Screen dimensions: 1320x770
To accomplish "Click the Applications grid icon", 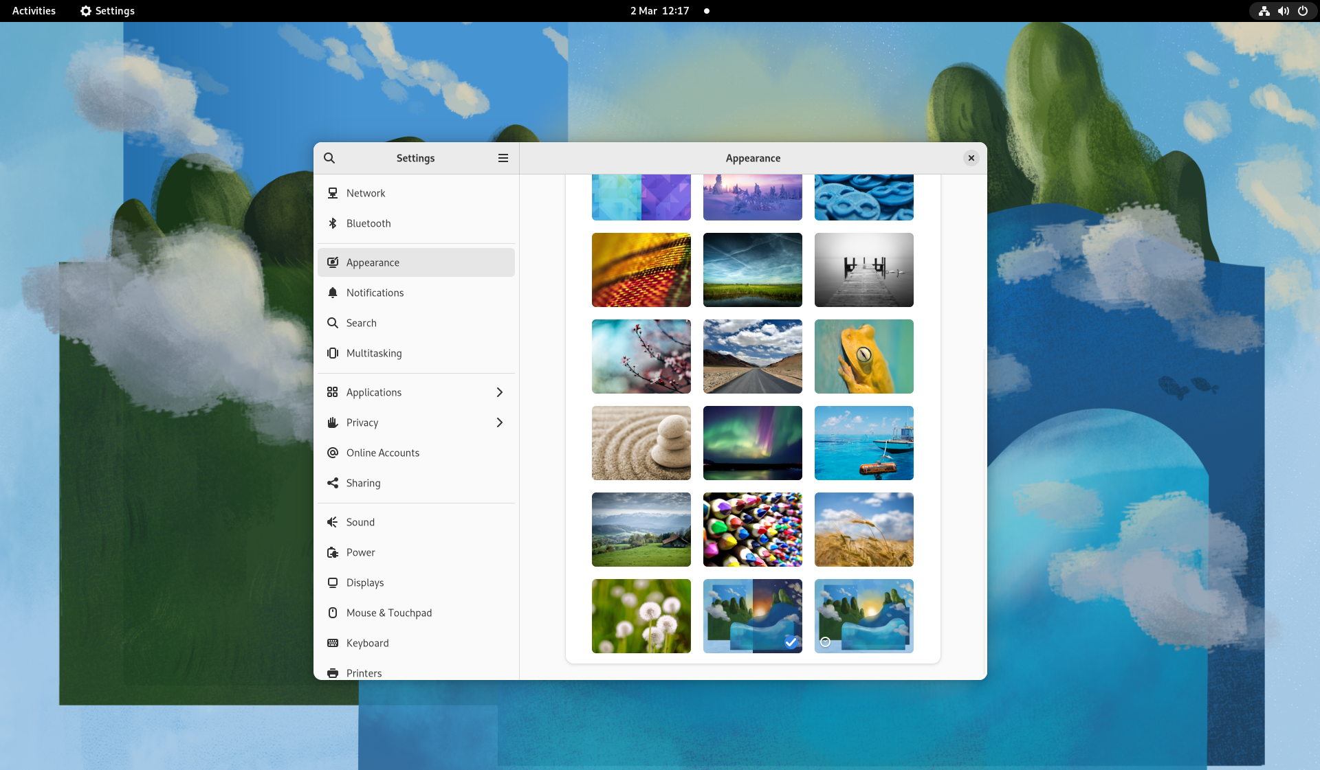I will click(333, 392).
